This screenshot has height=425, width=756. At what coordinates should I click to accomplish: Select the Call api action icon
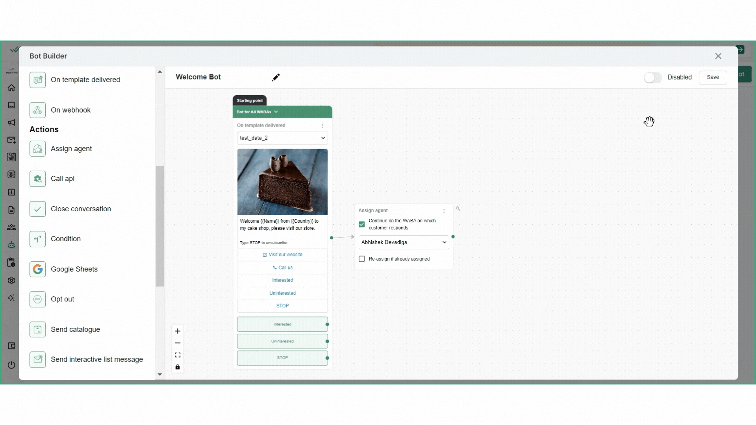click(x=37, y=179)
